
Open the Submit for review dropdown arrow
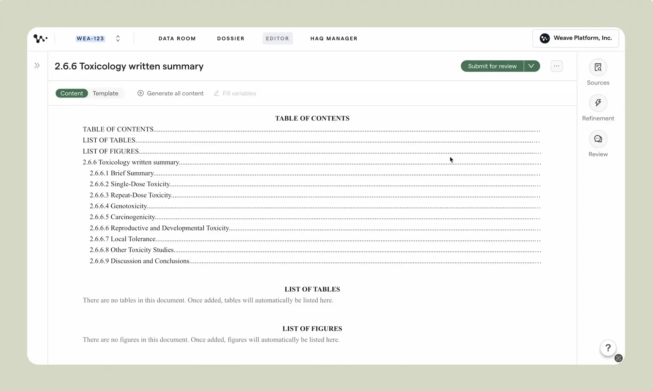click(x=531, y=66)
